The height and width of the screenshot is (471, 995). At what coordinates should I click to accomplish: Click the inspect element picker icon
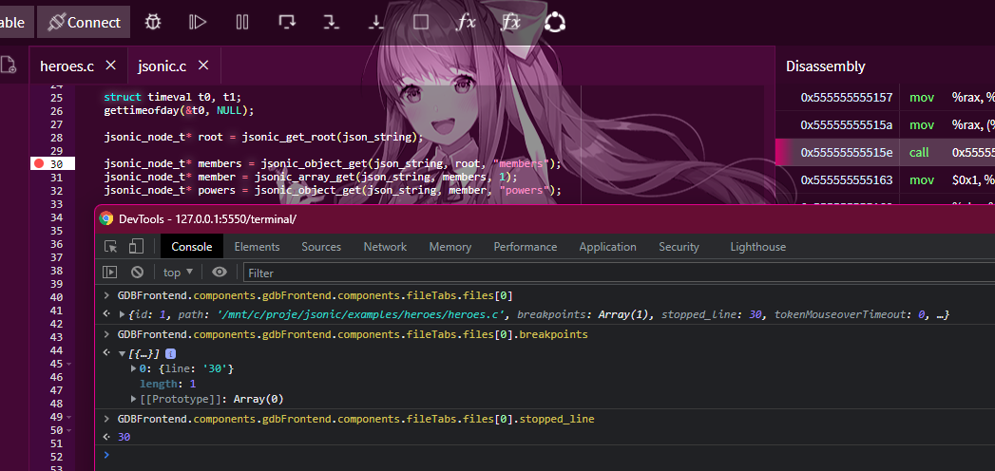pyautogui.click(x=111, y=247)
